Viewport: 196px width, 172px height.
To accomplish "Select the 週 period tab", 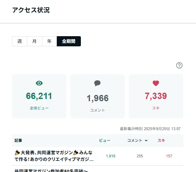I will point(20,41).
